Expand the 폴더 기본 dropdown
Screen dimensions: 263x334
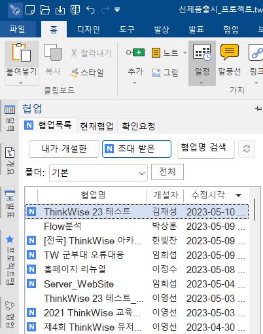98,173
